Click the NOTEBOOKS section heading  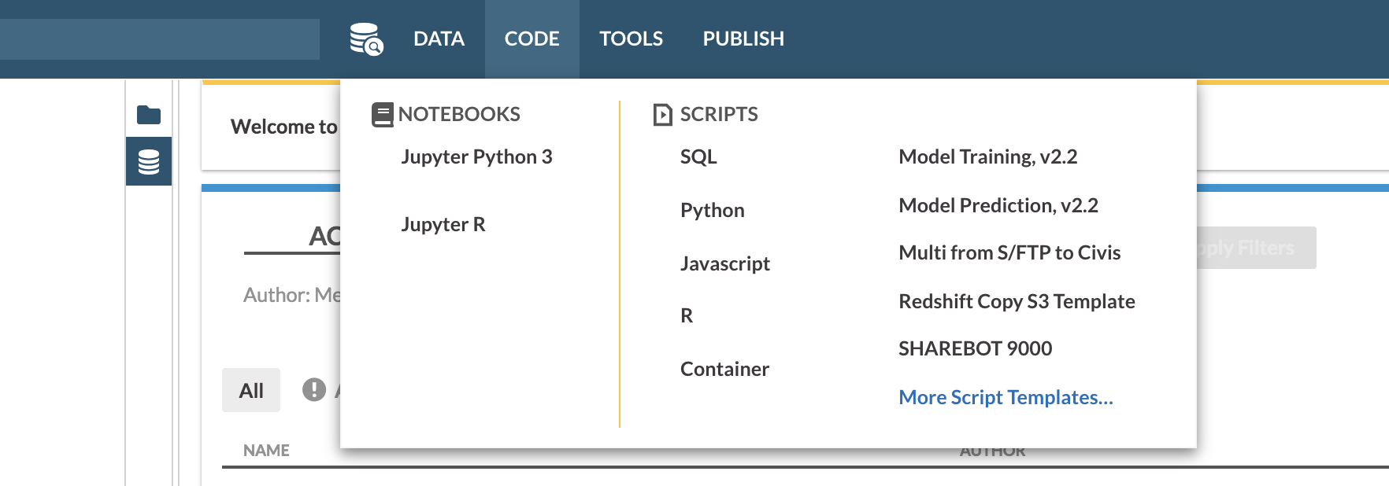459,114
